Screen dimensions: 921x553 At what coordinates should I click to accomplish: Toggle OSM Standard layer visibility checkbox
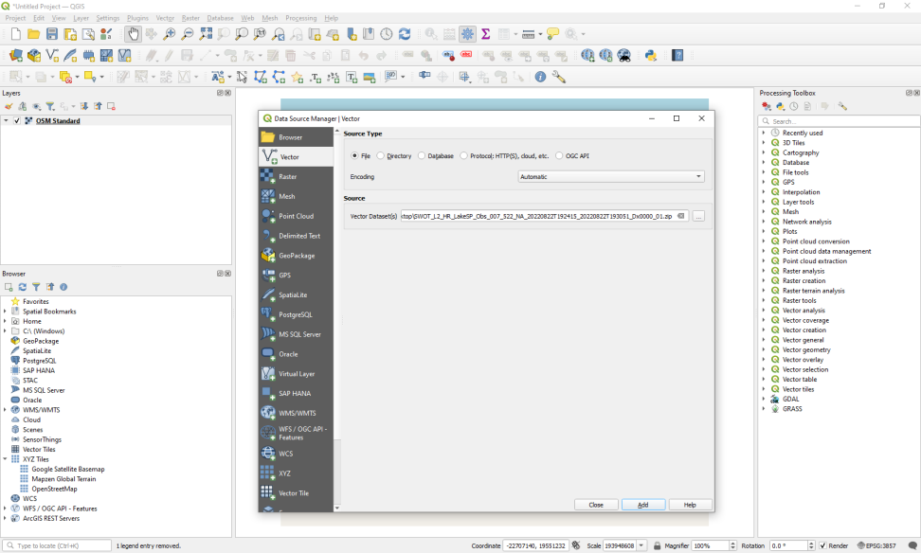(17, 121)
